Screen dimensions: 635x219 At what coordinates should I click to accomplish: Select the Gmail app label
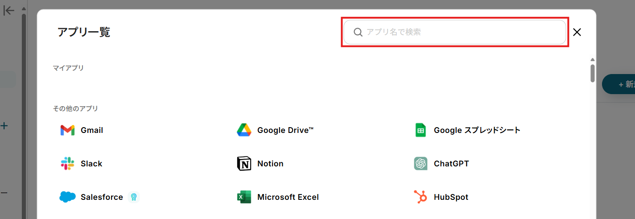(92, 130)
